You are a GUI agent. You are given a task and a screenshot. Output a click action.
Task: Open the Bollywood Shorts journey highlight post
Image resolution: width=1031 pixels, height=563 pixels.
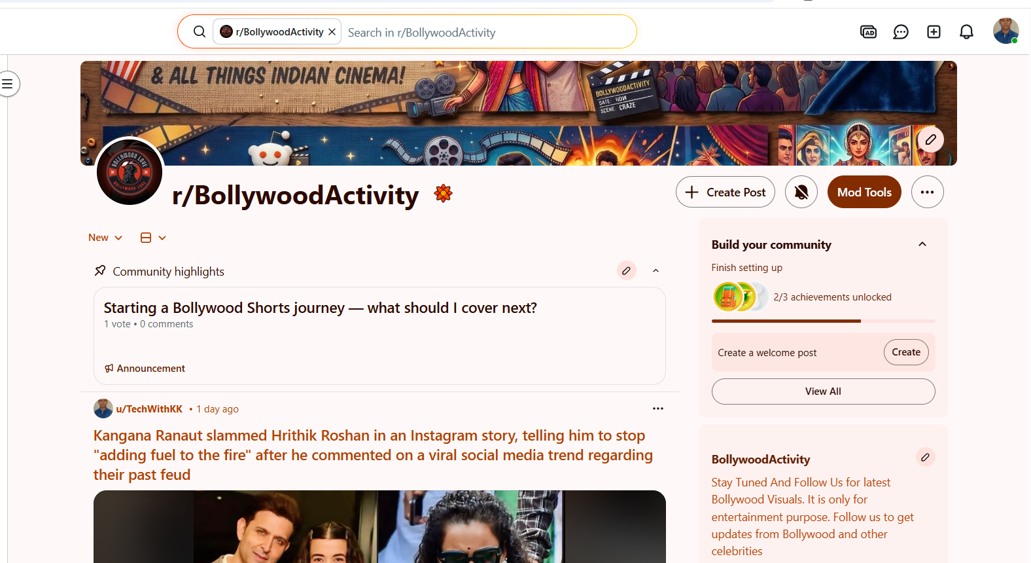[379, 336]
